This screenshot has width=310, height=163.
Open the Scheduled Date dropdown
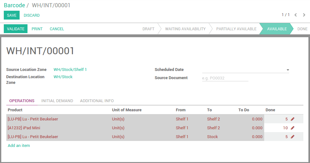pos(288,70)
